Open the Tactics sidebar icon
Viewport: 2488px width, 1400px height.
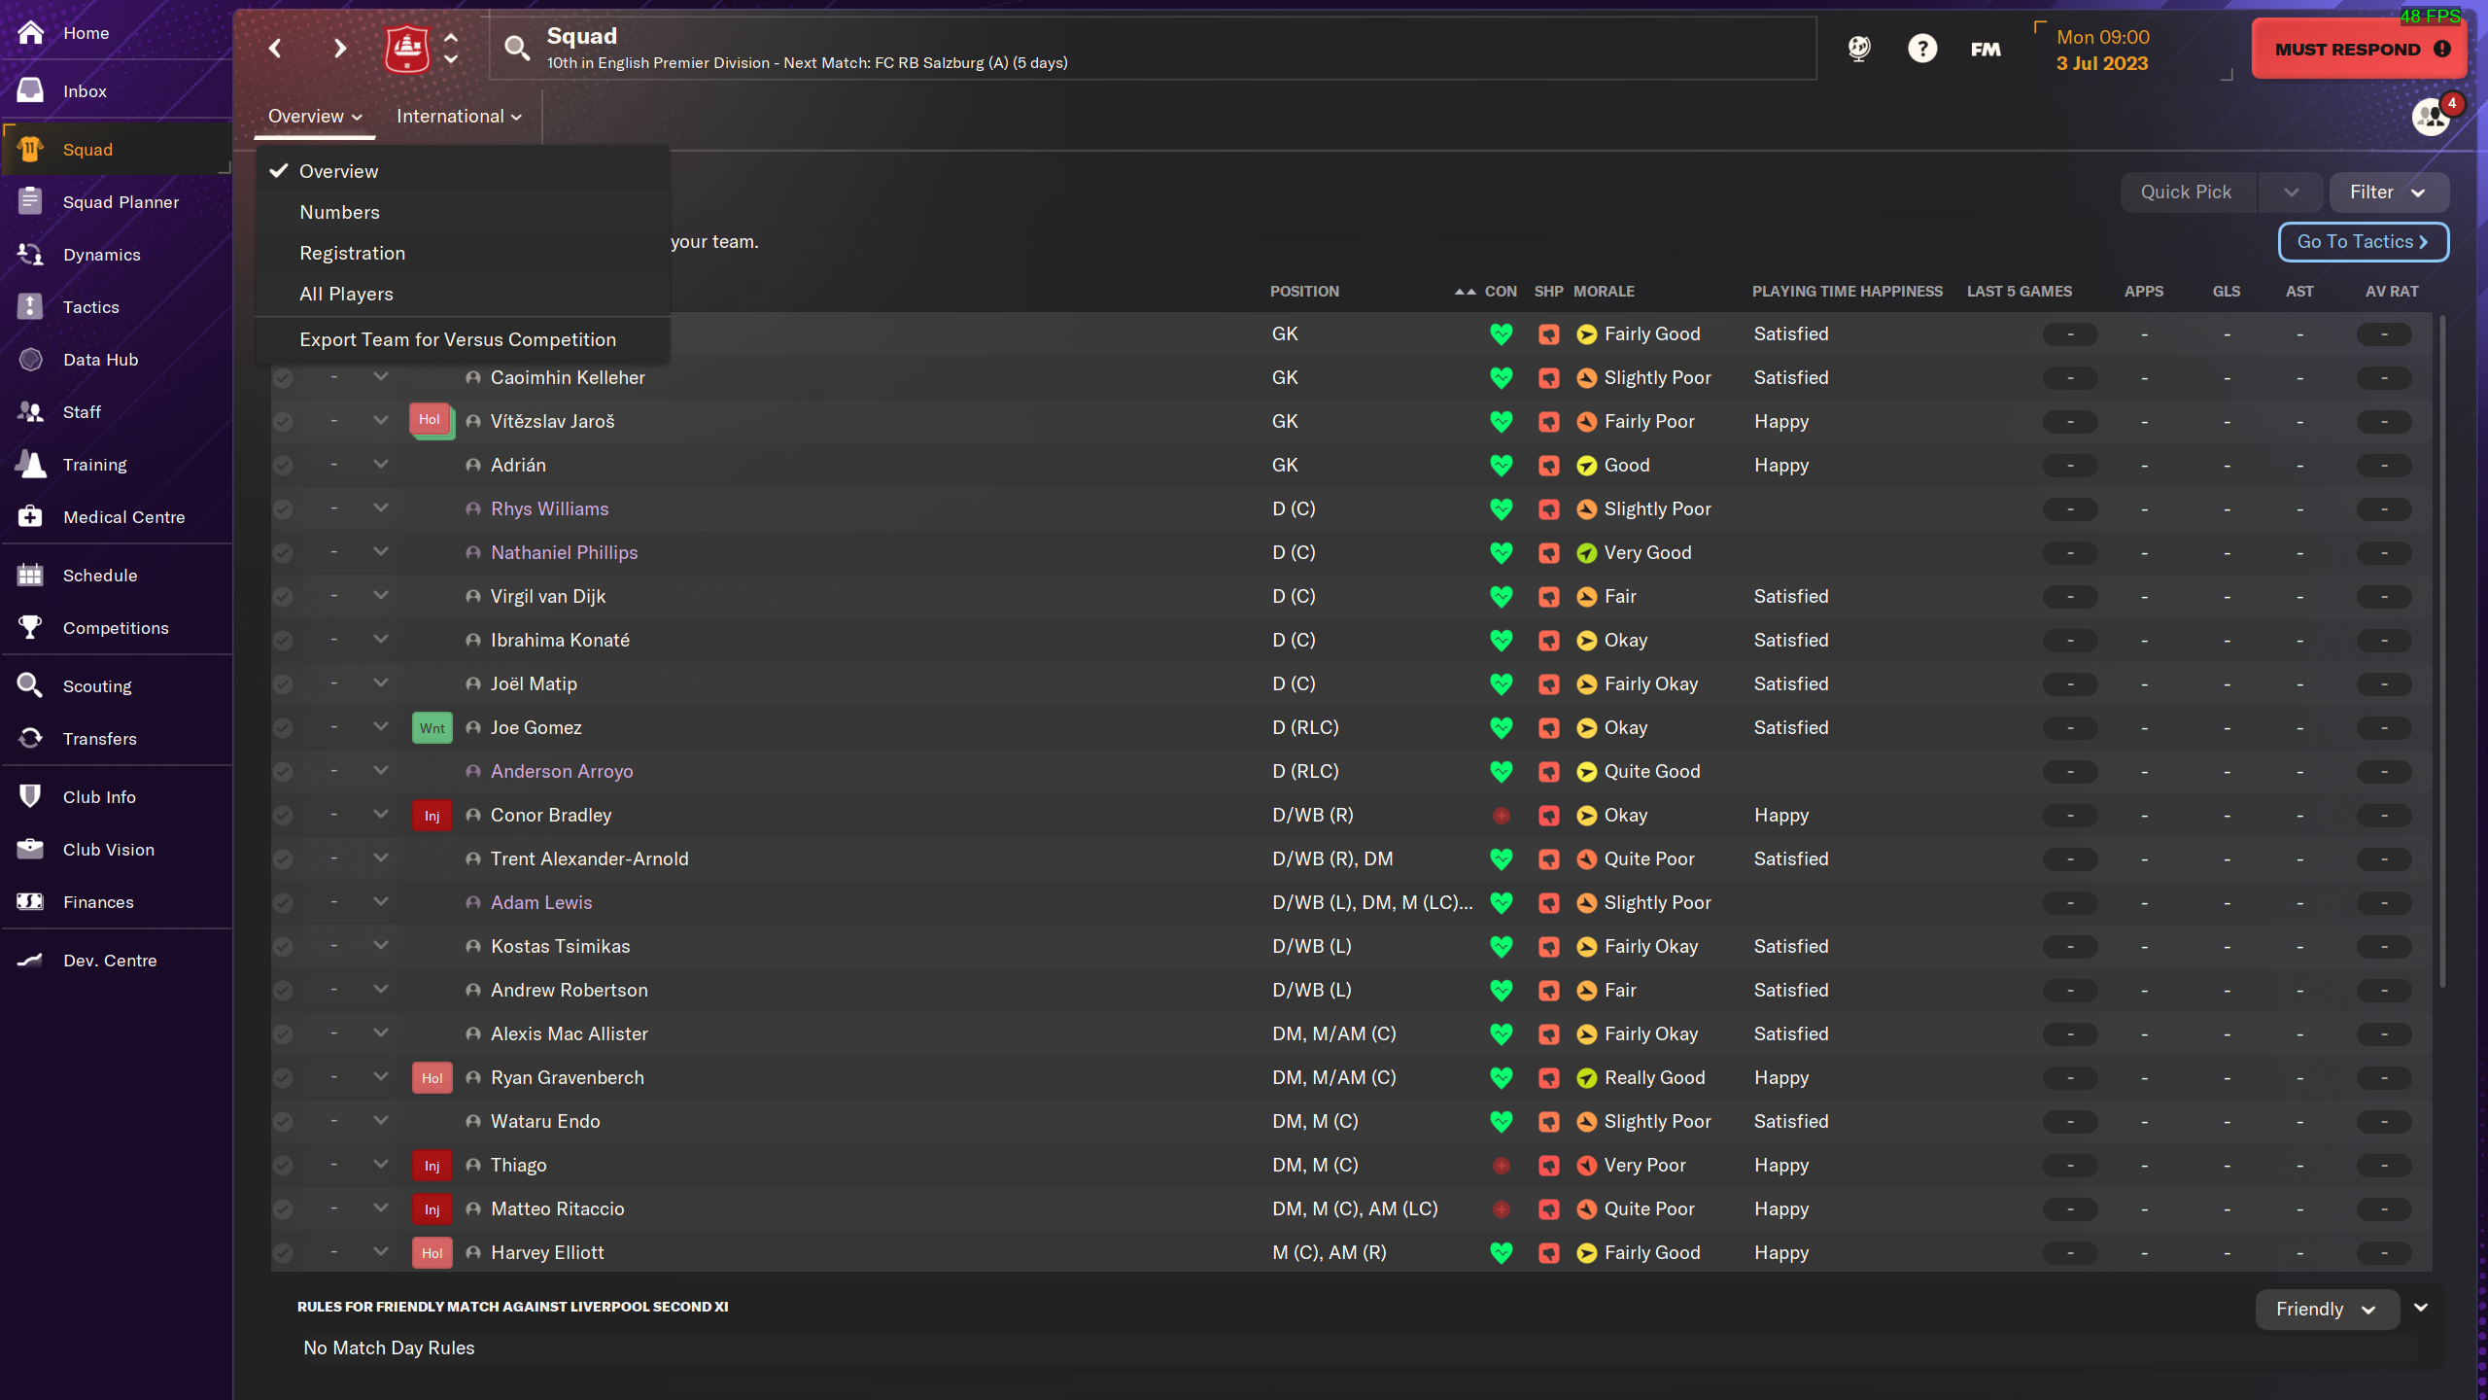pos(31,306)
